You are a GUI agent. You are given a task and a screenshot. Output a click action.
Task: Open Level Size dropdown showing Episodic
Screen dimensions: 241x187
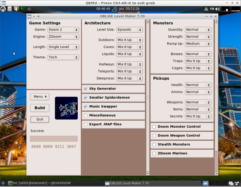[x=129, y=30]
